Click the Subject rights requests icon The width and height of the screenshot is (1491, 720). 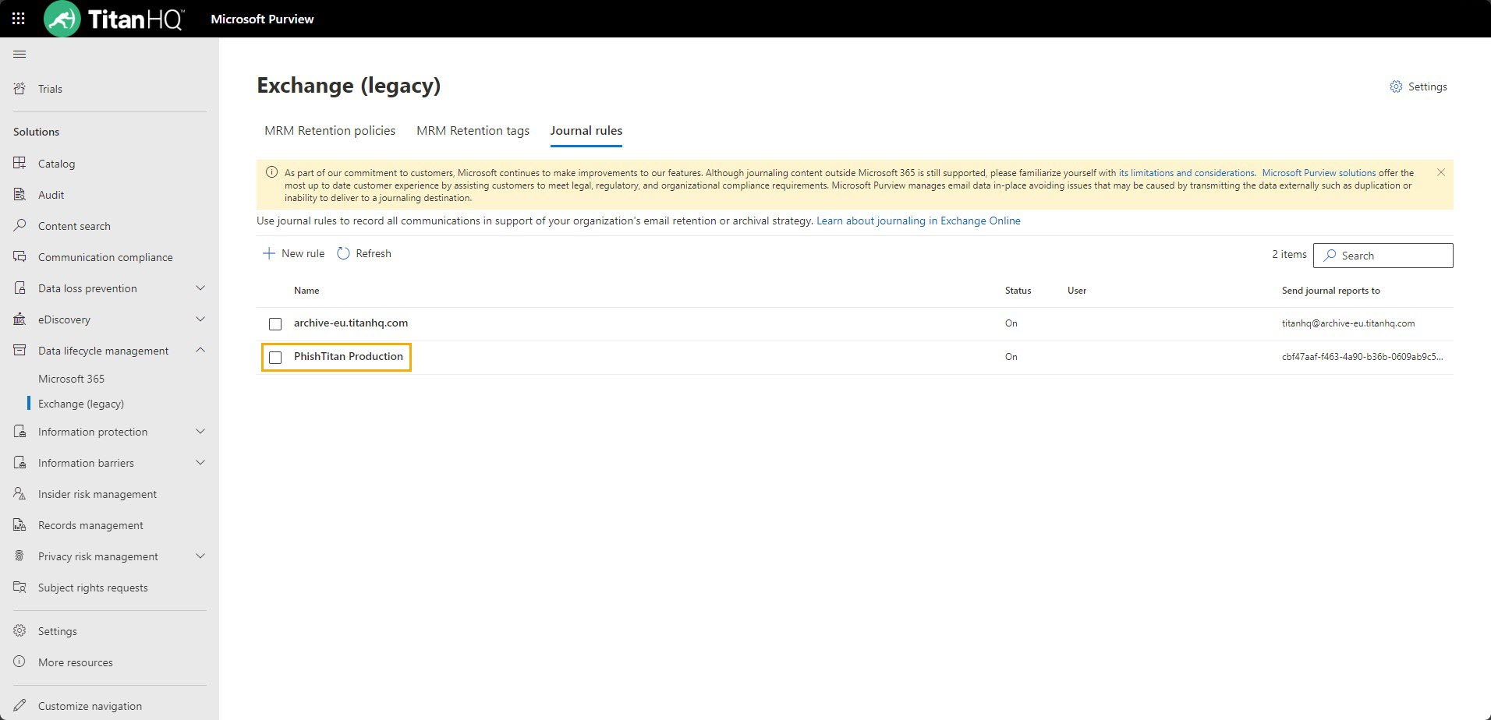click(x=20, y=588)
